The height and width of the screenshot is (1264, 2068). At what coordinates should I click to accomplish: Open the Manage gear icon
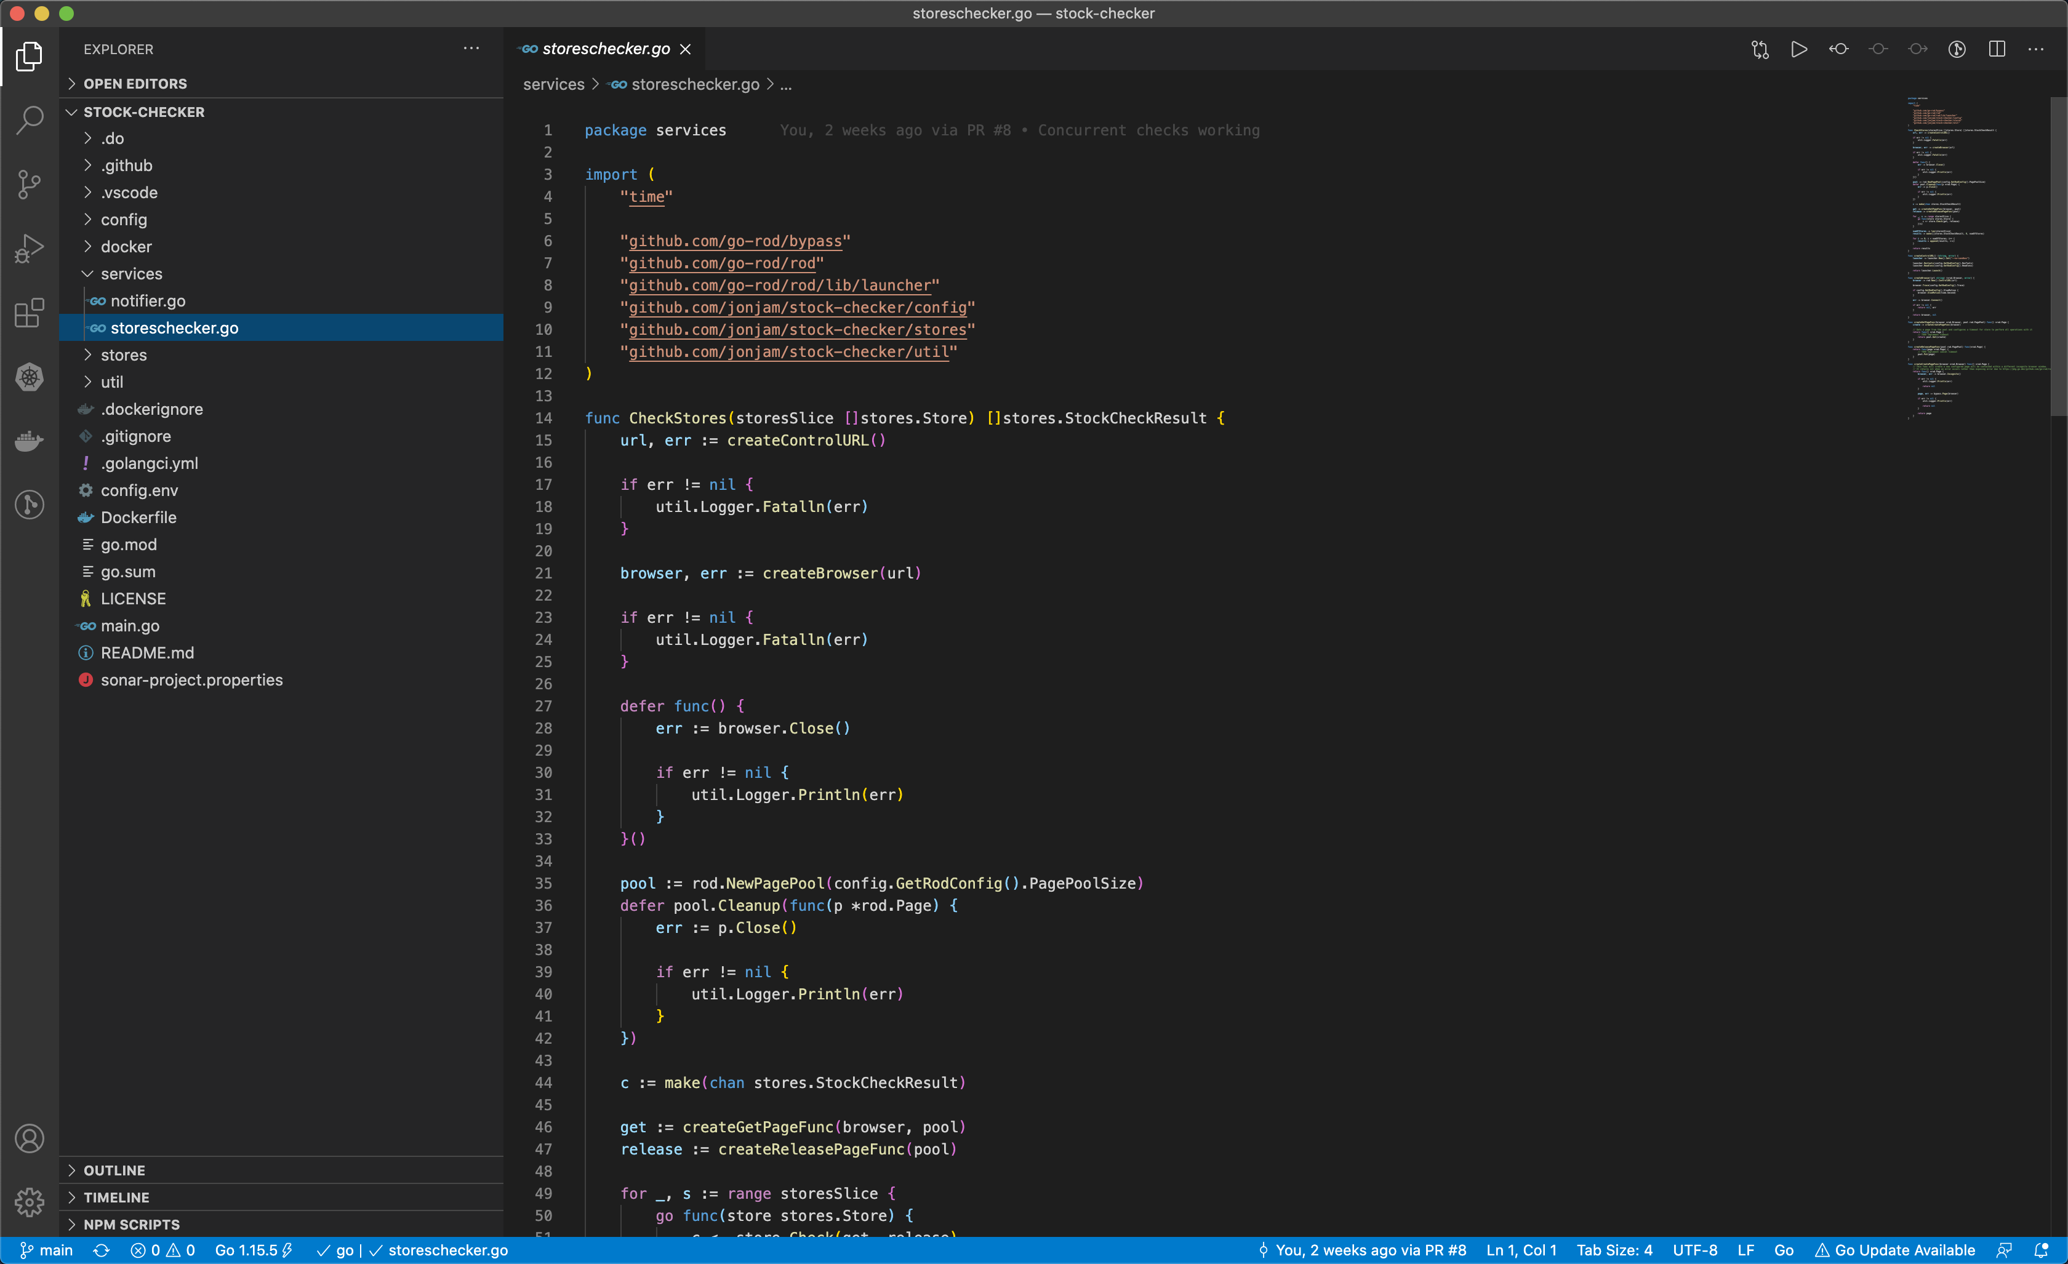tap(30, 1202)
